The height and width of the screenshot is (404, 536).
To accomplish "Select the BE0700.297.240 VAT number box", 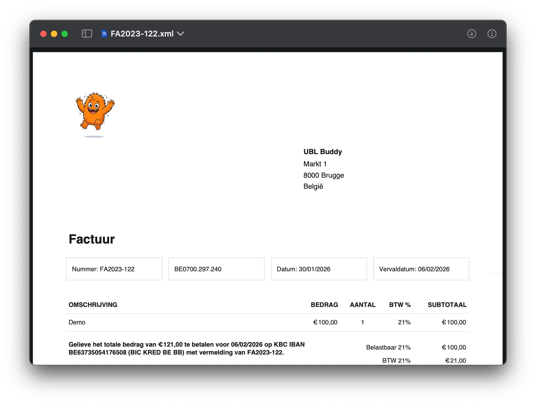I will tap(216, 269).
